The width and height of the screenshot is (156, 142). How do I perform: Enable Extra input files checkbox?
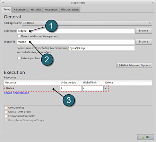pyautogui.click(x=19, y=58)
